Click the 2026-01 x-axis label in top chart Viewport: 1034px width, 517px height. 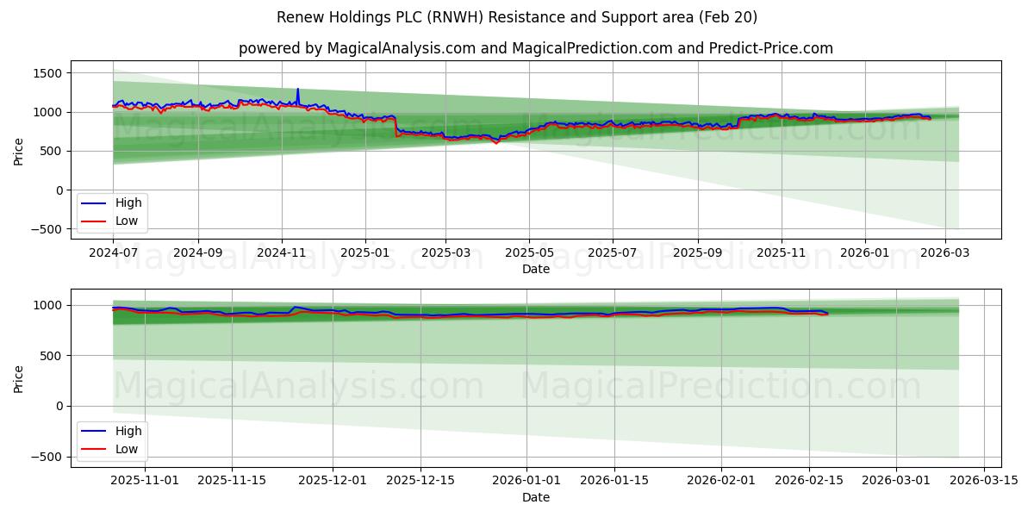(864, 253)
